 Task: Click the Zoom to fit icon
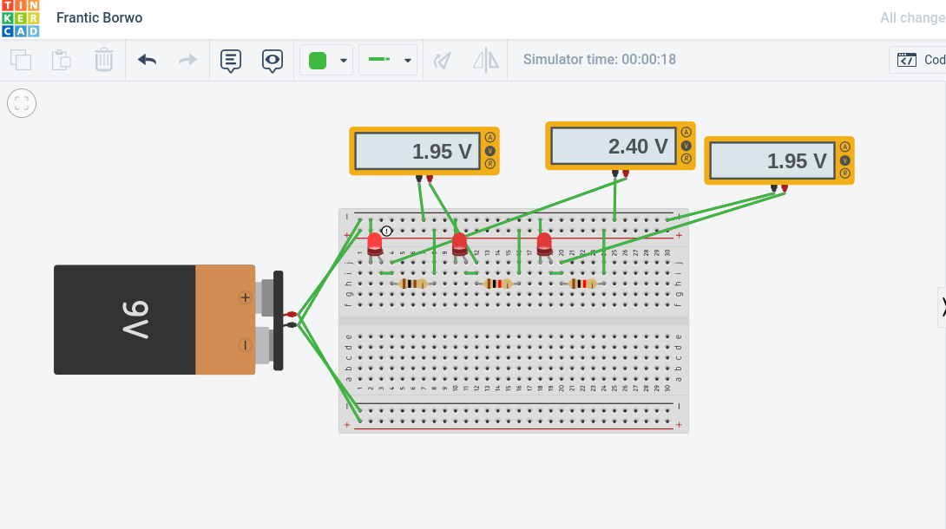[x=22, y=103]
